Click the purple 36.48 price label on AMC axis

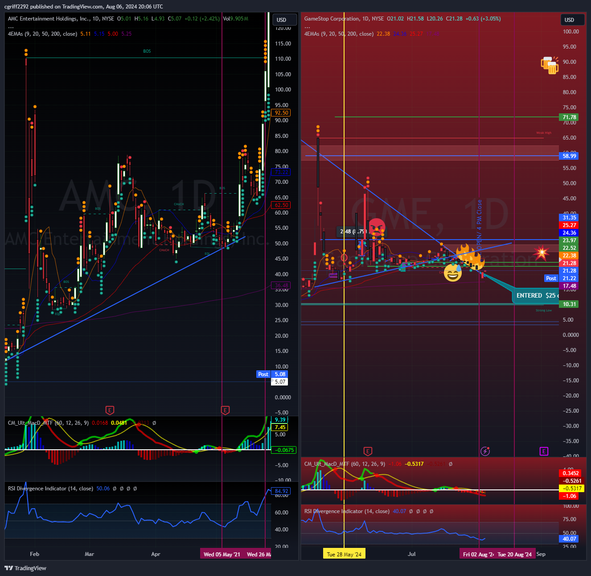[281, 286]
